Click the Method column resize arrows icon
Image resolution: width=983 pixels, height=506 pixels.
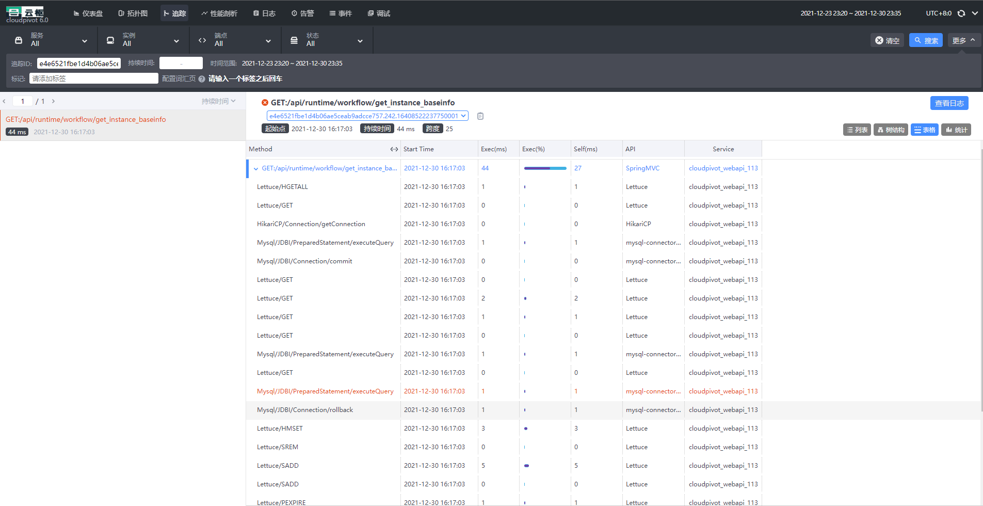(x=394, y=149)
